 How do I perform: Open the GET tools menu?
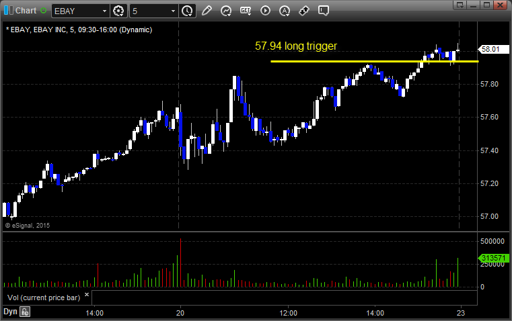246,11
